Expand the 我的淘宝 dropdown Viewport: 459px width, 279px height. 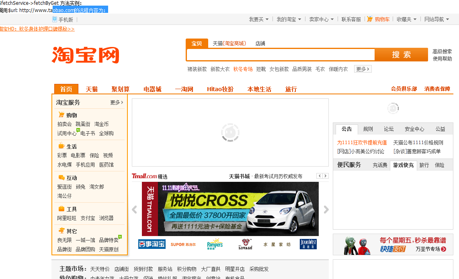tap(289, 19)
